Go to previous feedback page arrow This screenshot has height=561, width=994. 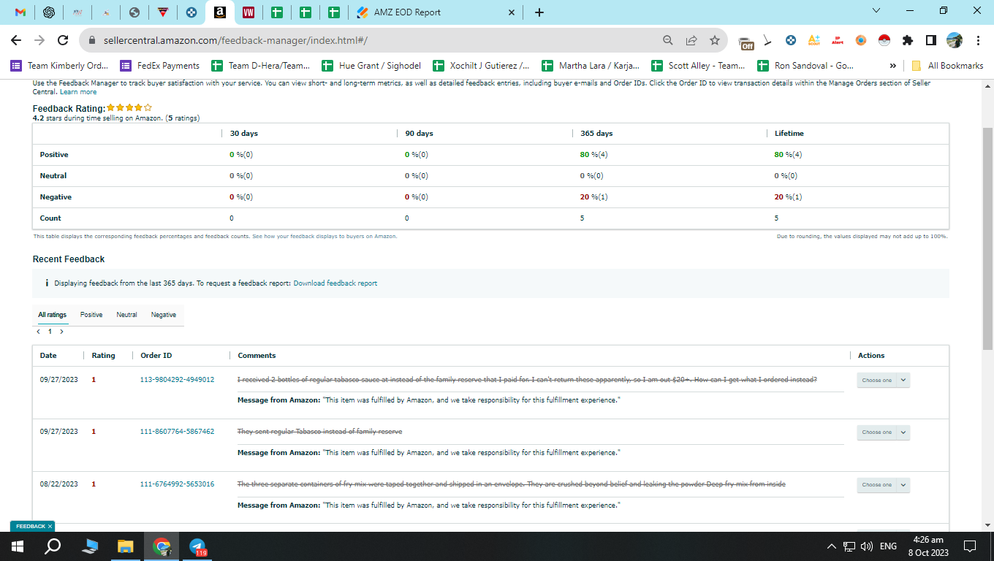pos(38,332)
